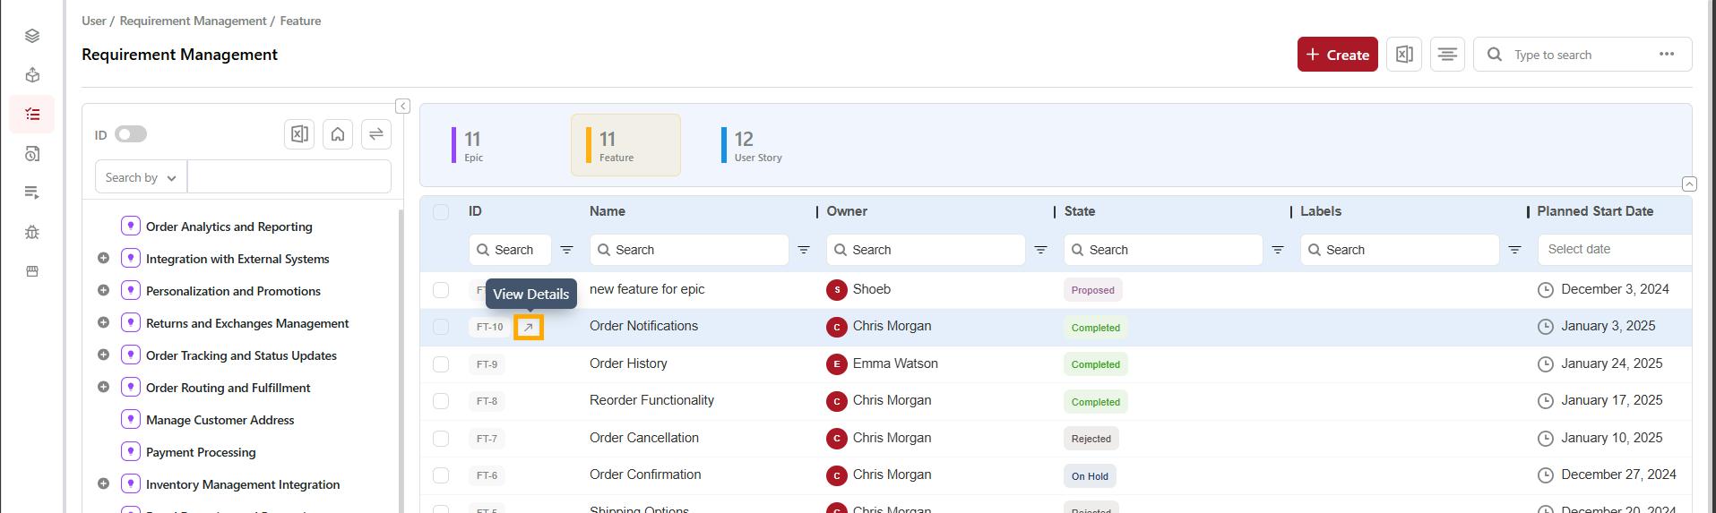Open the Search by dropdown
Viewport: 1716px width, 513px height.
[141, 177]
